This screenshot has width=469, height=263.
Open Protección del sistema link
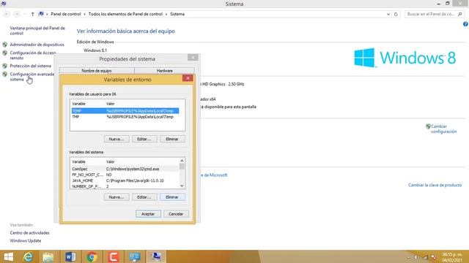pos(31,66)
